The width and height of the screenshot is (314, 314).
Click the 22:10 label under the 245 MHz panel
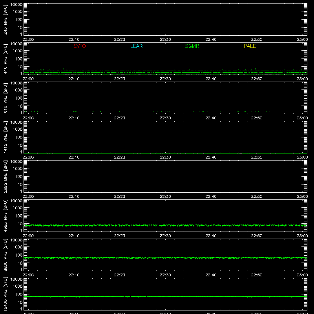(74, 40)
